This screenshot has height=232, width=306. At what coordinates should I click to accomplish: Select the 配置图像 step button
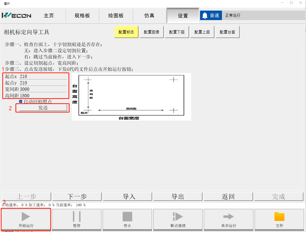151,32
